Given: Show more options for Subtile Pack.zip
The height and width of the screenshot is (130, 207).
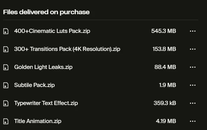Looking at the screenshot, I should 193,85.
